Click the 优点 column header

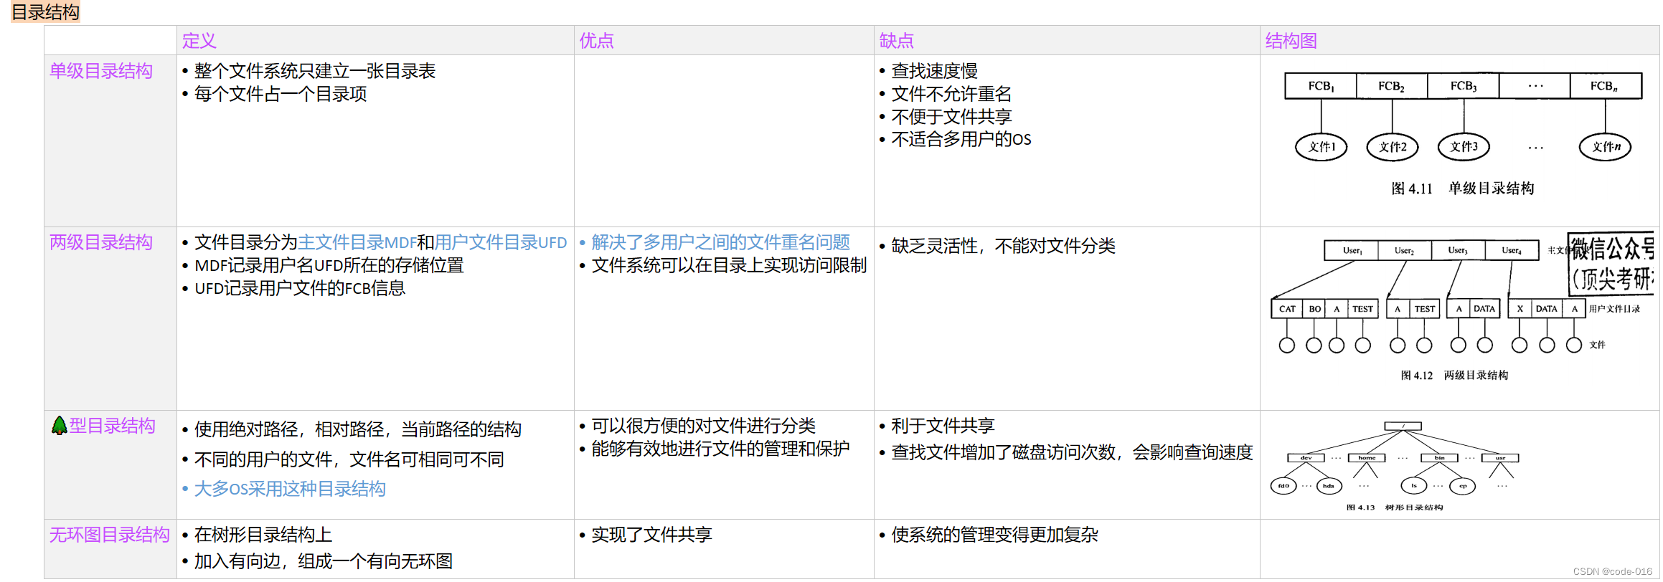coord(597,41)
